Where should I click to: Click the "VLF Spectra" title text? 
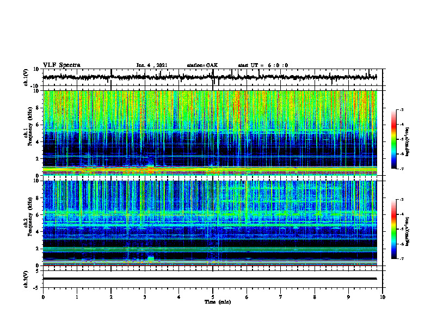click(x=61, y=65)
